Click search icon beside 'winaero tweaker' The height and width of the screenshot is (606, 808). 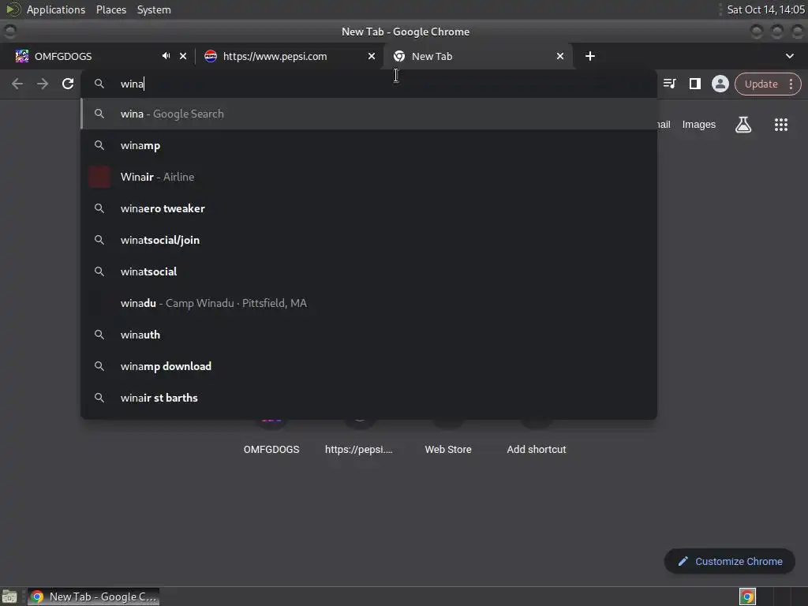pos(99,208)
